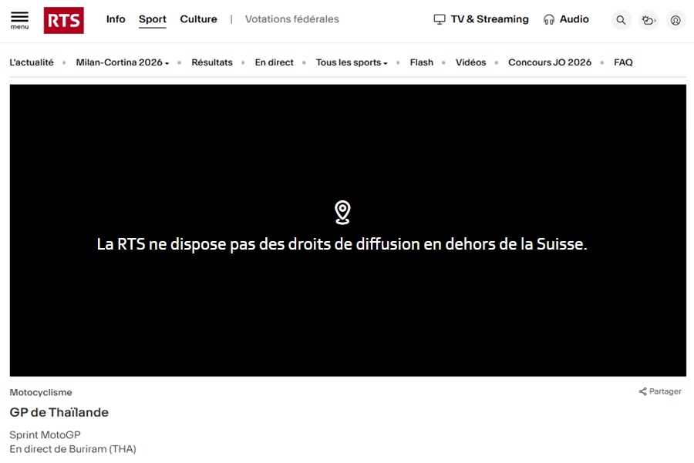Open the search magnifier

click(622, 20)
